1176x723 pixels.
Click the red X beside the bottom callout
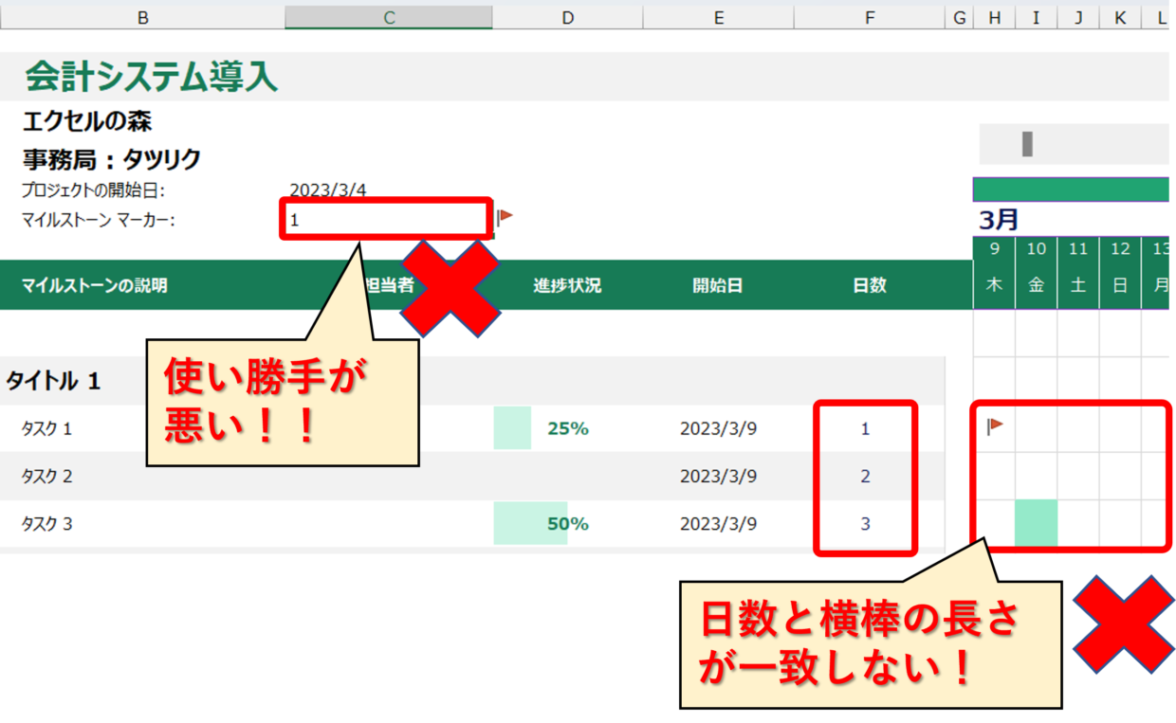[1123, 625]
